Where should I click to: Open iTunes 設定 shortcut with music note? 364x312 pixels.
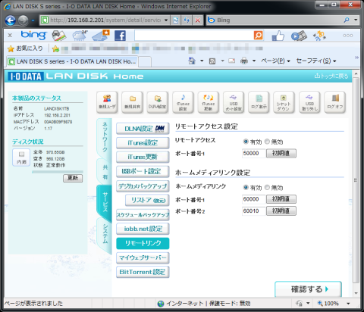point(183,102)
